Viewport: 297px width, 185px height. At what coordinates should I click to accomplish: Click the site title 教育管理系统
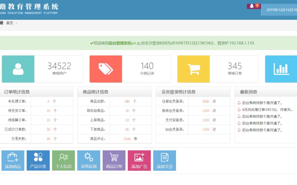(33, 7)
